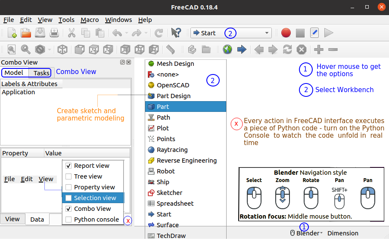This screenshot has height=241, width=389.
Task: Open the File menu in menu bar
Action: pyautogui.click(x=9, y=20)
